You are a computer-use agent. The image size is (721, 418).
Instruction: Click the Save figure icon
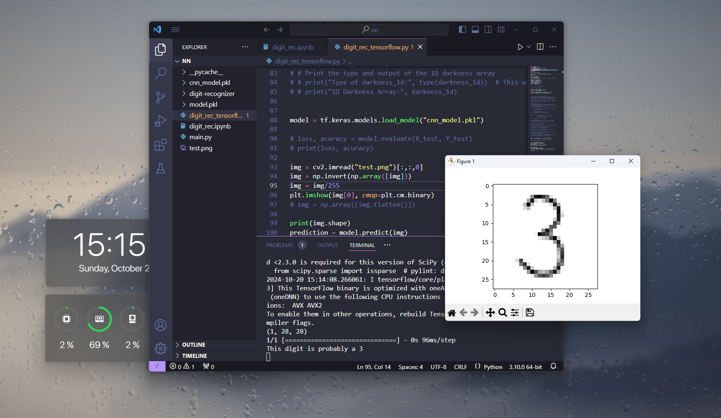click(530, 313)
